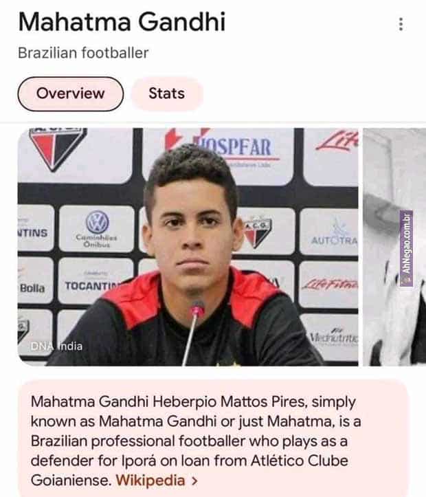Click the full LifeFitness script logo
Viewport: 426px width, 497px height.
coord(330,283)
